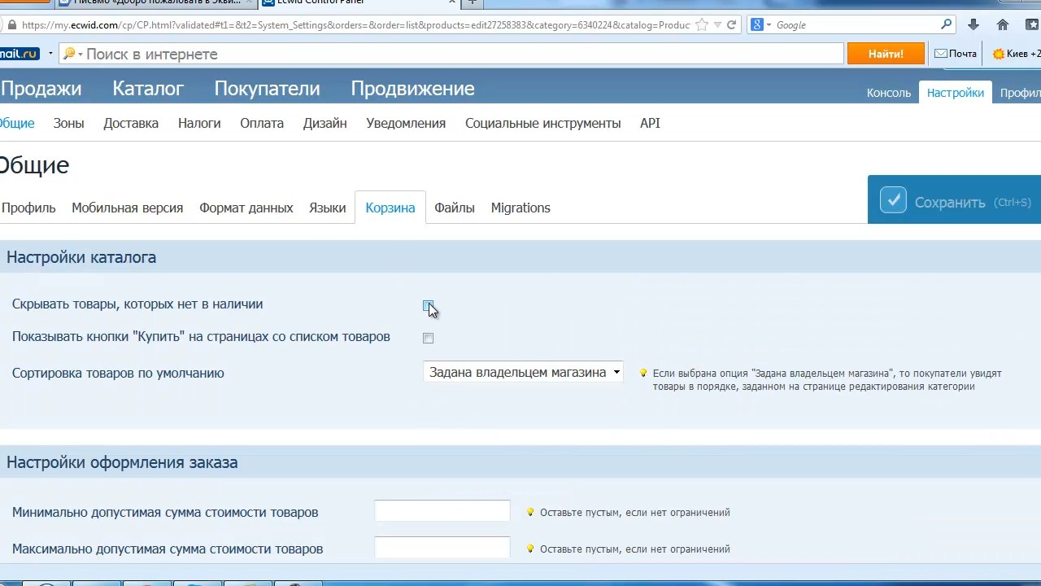1041x586 pixels.
Task: Enable hiding out-of-stock products checkbox
Action: coord(428,305)
